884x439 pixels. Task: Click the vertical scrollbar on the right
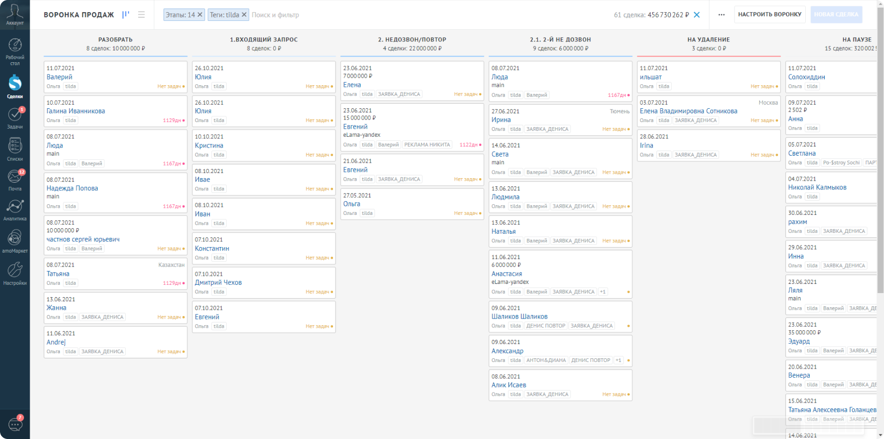pyautogui.click(x=880, y=153)
